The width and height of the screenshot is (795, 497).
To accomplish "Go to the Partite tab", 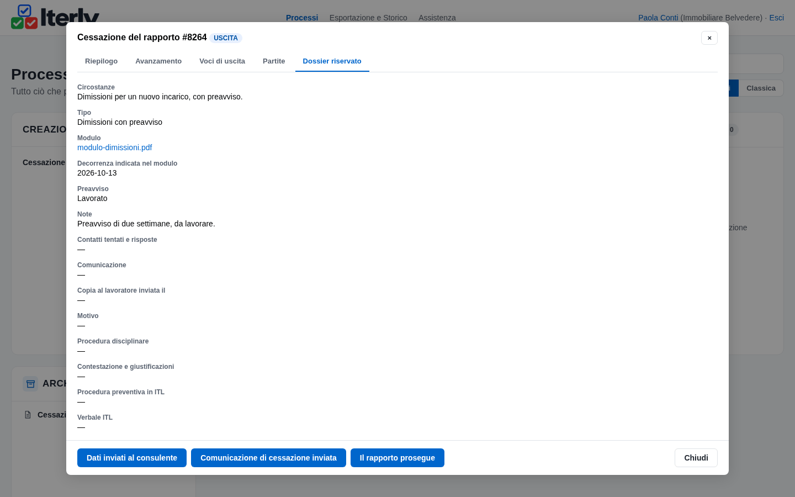I will [274, 61].
